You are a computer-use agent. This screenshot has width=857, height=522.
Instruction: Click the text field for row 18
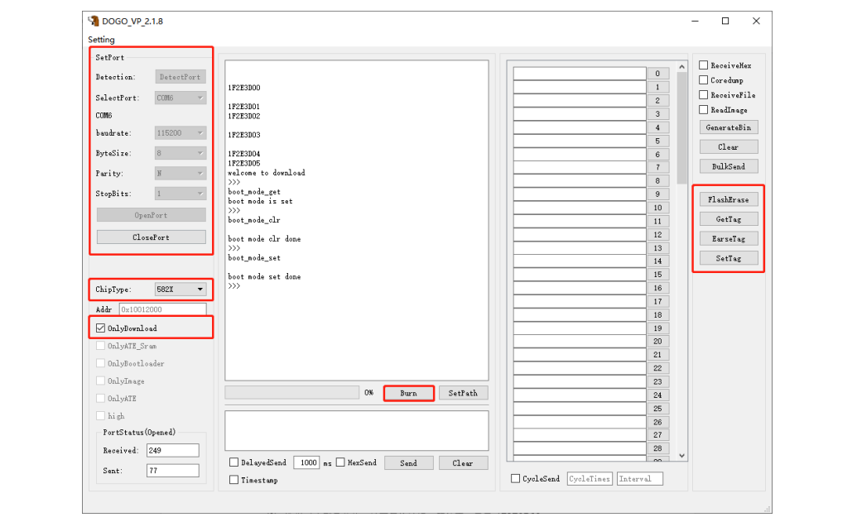point(580,315)
